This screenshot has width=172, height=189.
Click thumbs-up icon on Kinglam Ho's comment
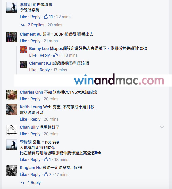click(46, 174)
